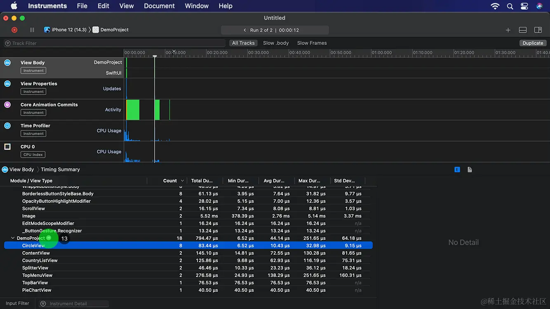The width and height of the screenshot is (550, 309).
Task: Click the blue extended detail E icon
Action: (457, 169)
